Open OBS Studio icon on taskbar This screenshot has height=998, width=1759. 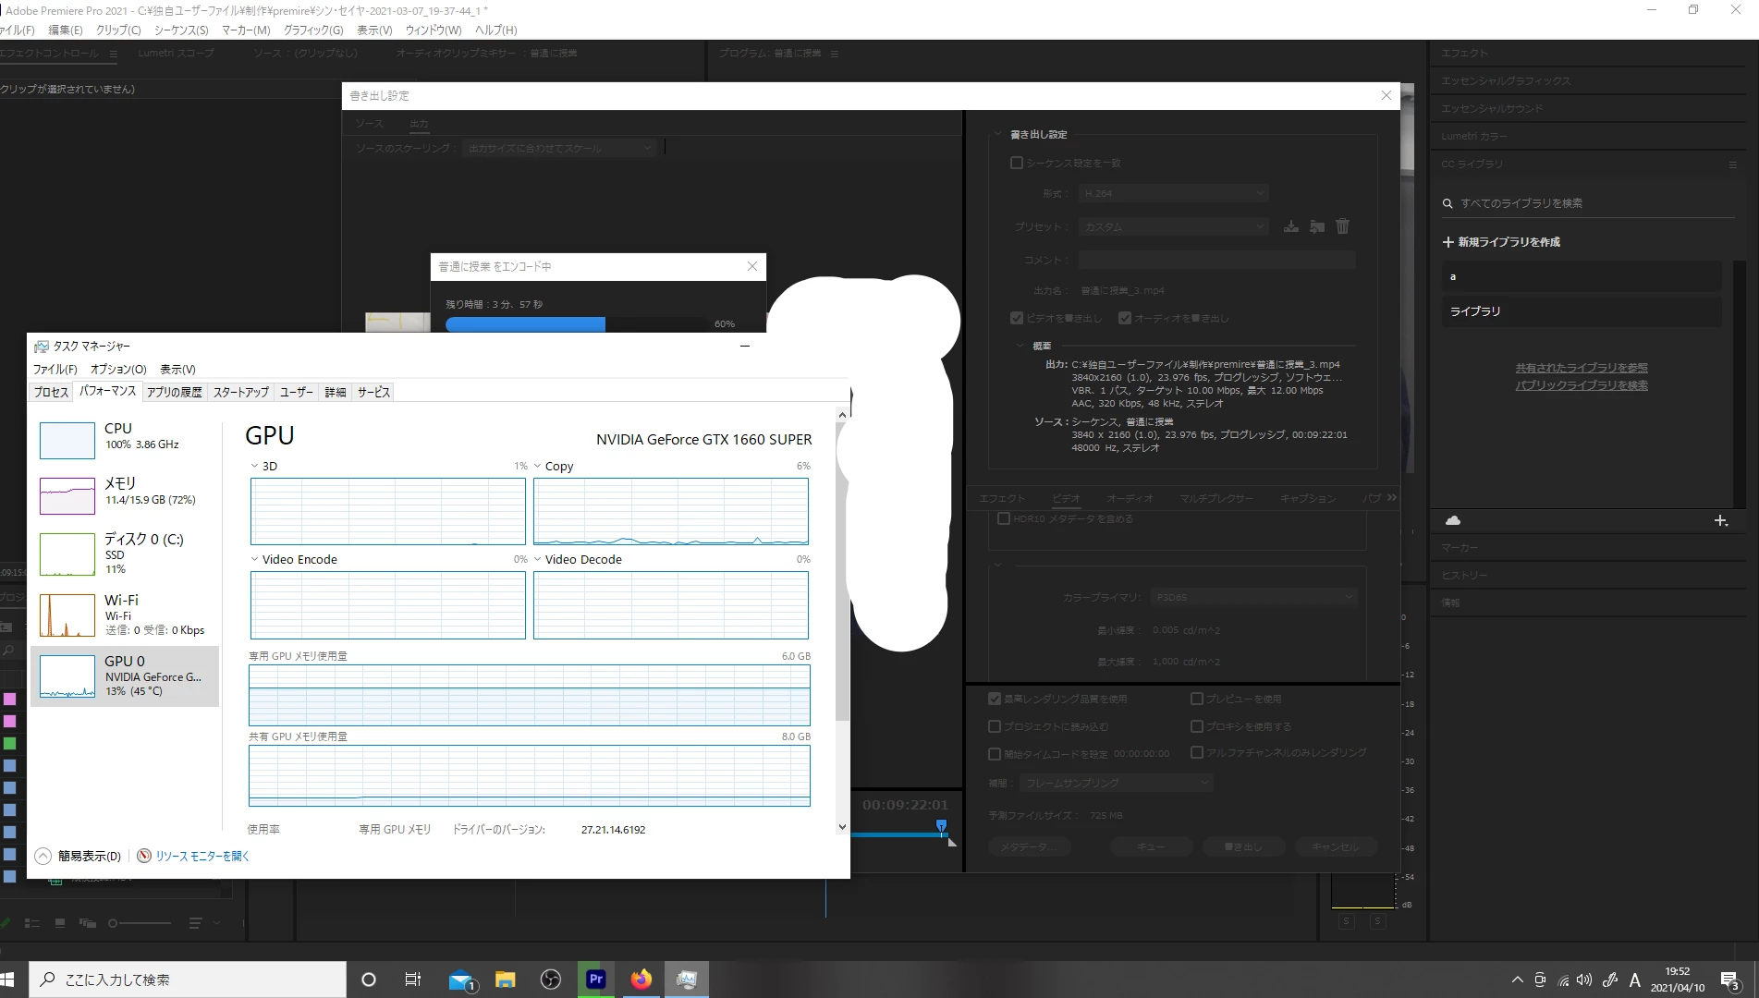(551, 980)
